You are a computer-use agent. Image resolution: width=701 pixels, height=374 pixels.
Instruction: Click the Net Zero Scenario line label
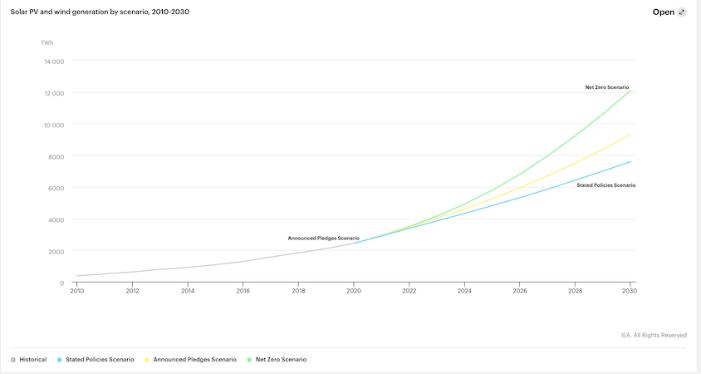click(606, 87)
